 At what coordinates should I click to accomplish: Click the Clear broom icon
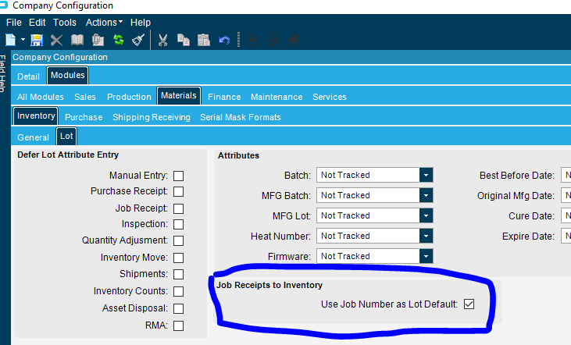point(138,40)
